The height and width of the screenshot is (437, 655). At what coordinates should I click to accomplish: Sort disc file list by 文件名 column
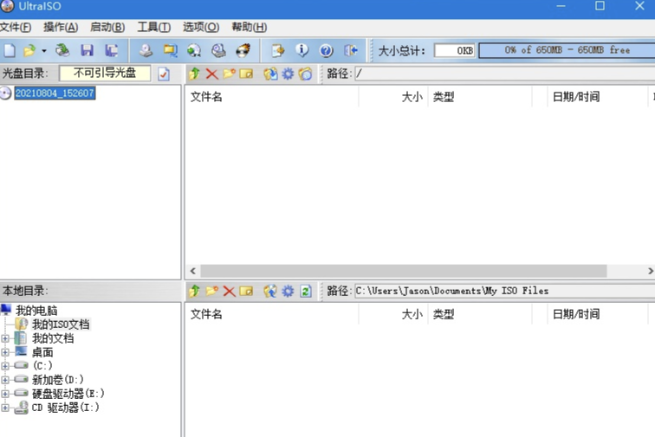point(271,97)
